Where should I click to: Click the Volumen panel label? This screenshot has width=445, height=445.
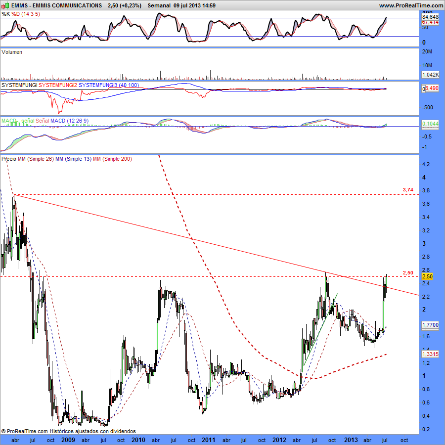click(x=12, y=52)
